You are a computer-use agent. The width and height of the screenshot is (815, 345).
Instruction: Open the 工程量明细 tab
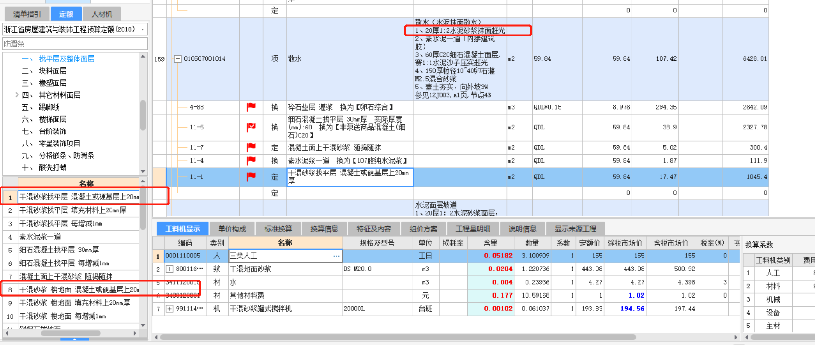pyautogui.click(x=473, y=229)
